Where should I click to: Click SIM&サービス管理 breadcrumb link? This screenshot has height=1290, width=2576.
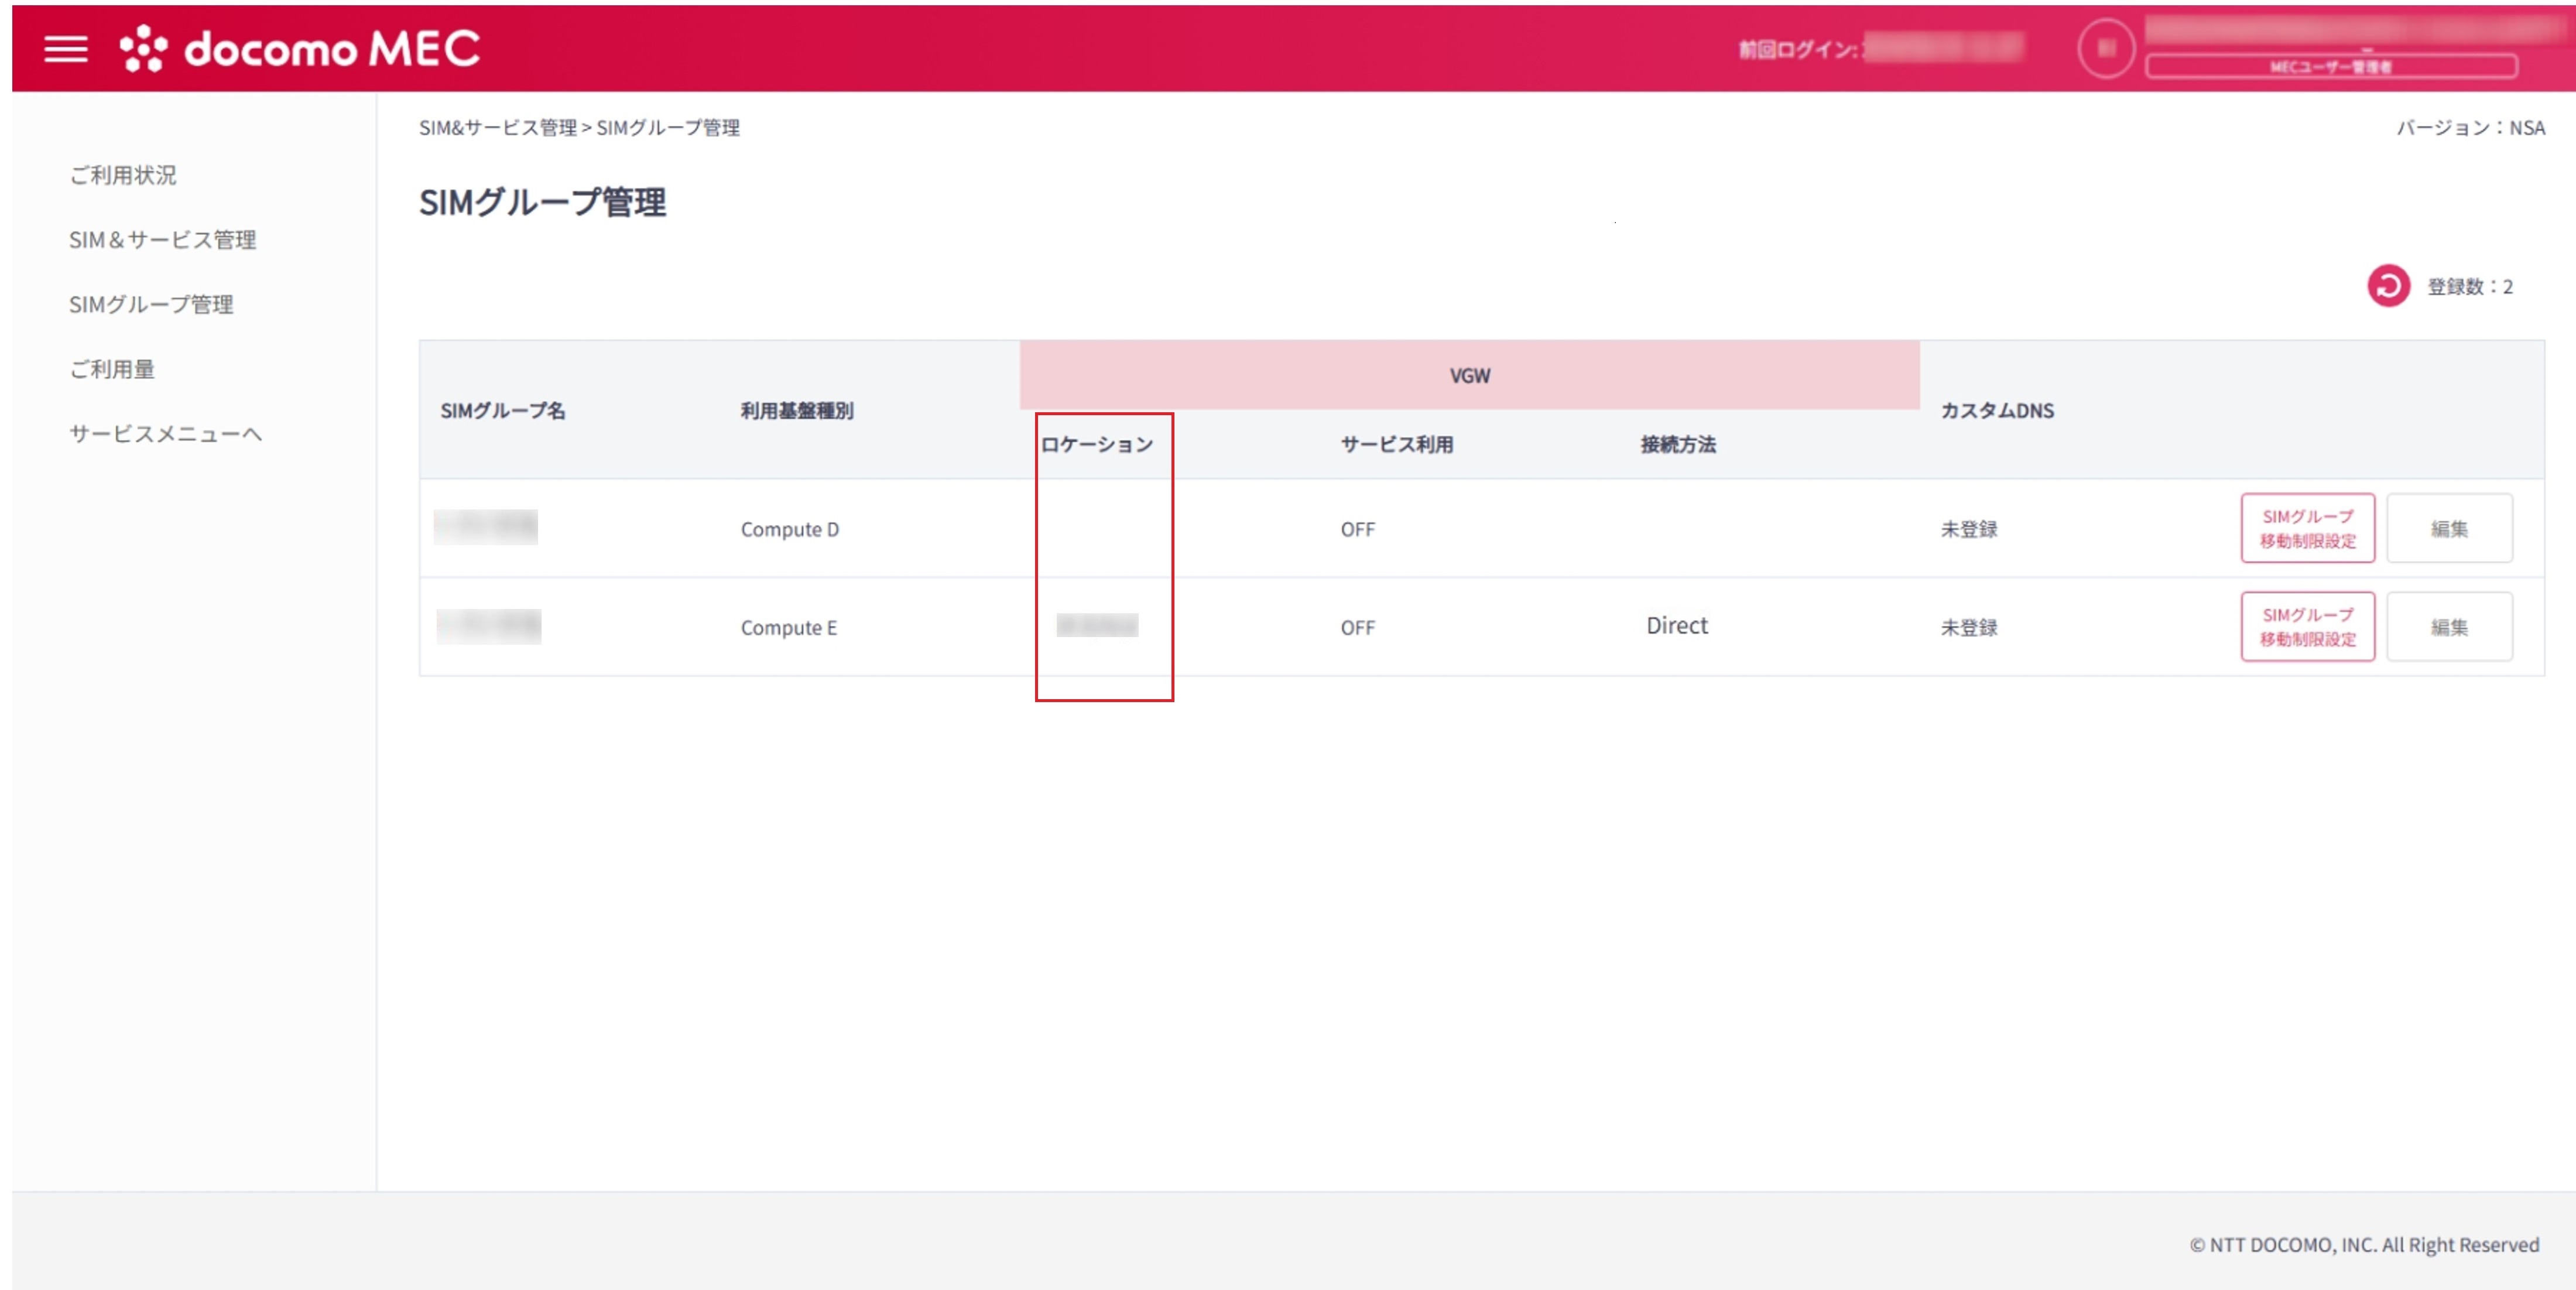(x=497, y=128)
